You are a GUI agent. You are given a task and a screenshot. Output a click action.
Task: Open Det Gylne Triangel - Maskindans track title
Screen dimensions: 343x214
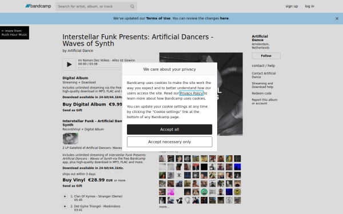click(97, 207)
